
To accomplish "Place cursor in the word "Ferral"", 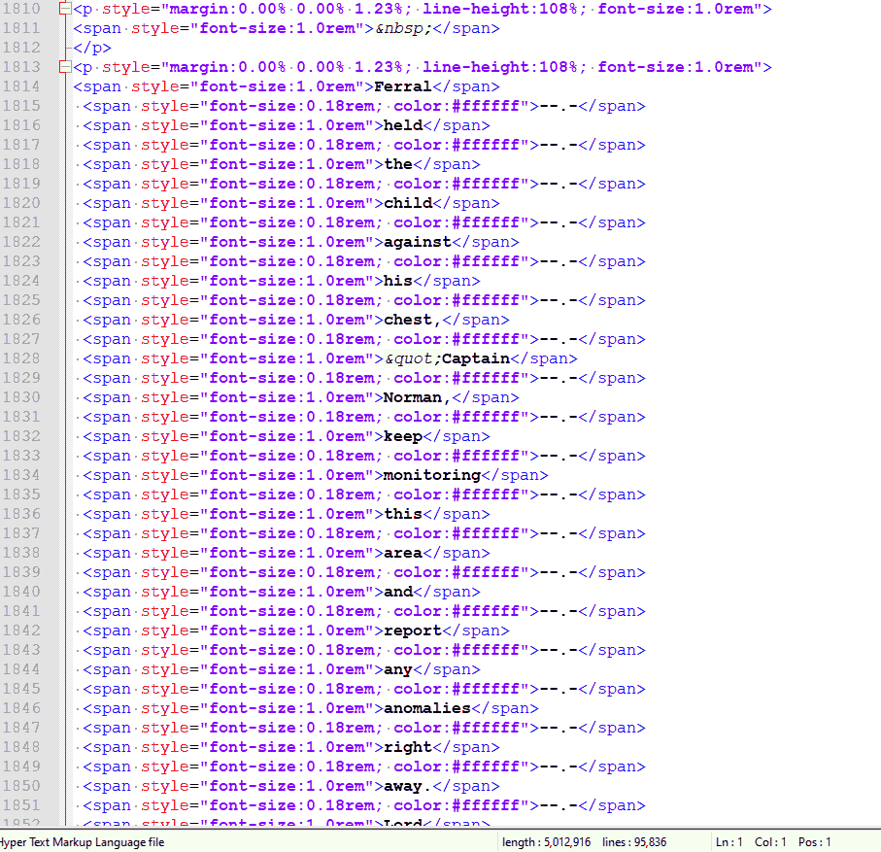I will [x=402, y=86].
